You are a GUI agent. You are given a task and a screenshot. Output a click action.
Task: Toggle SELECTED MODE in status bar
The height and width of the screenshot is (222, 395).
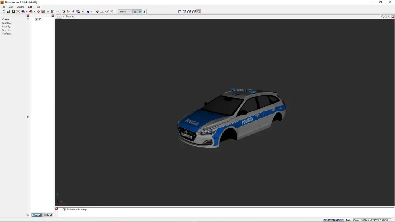pos(333,220)
